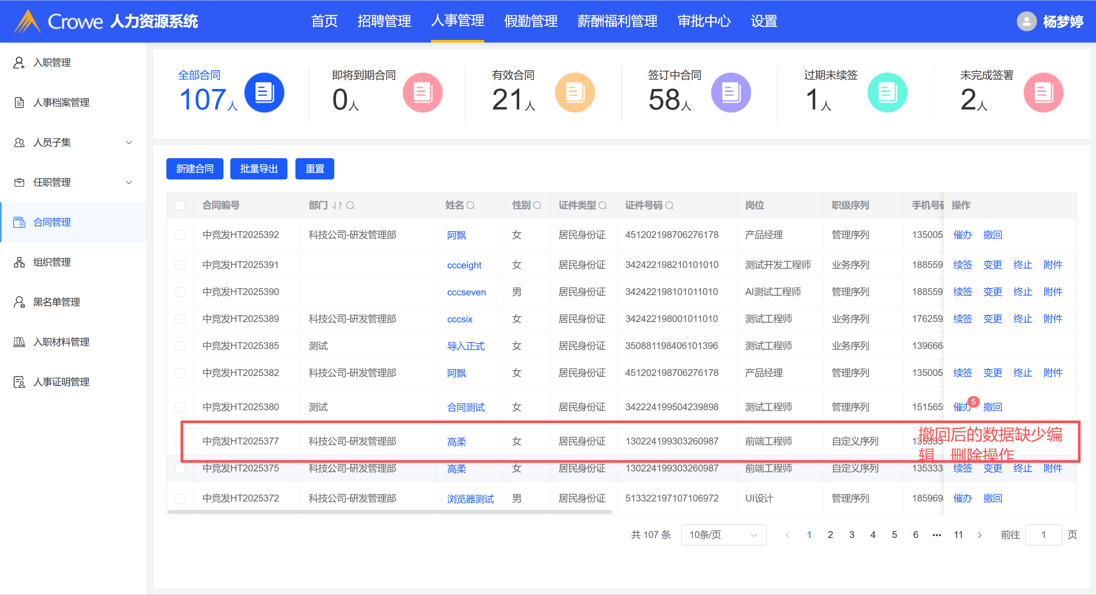Click the search icon next to 证件号码 header
The height and width of the screenshot is (595, 1096).
669,206
